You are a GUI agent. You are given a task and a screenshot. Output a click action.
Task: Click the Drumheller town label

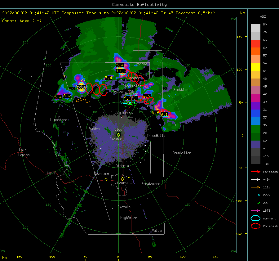point(182,153)
